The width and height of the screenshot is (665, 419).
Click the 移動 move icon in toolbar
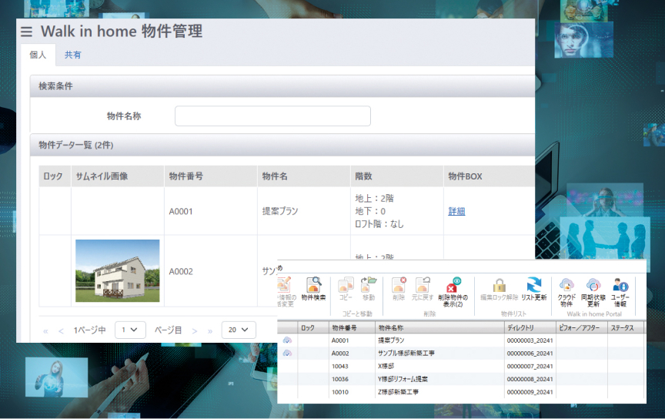(369, 289)
